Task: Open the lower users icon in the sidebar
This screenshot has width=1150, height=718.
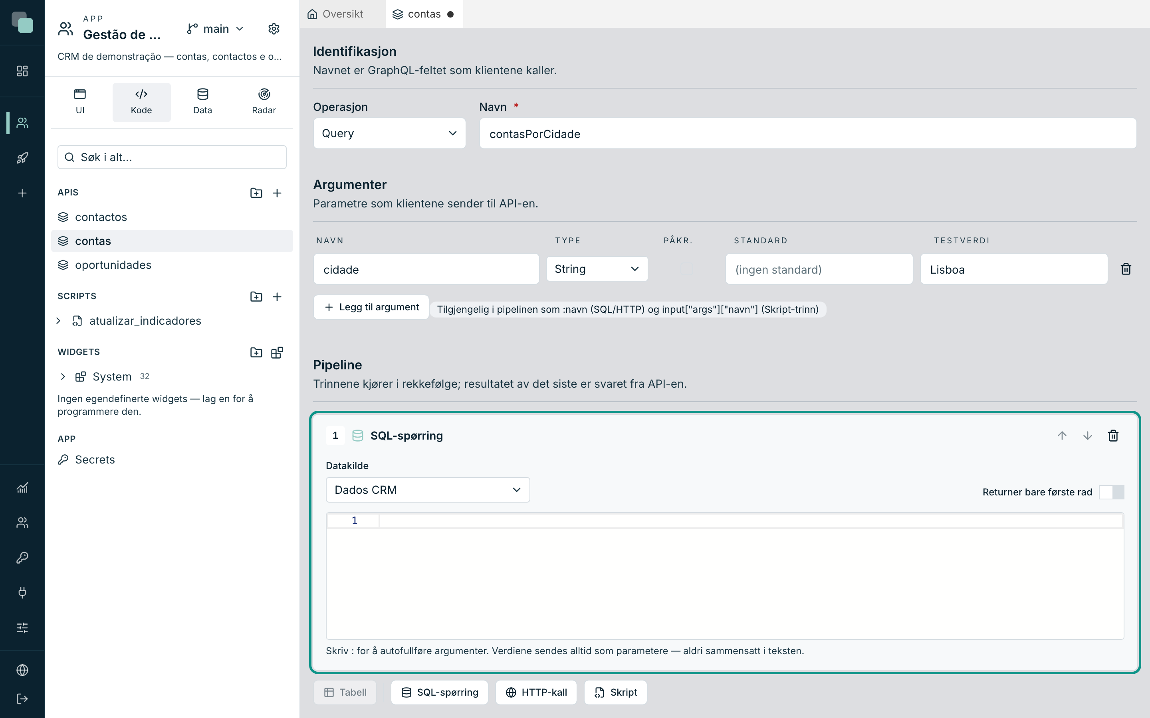Action: [x=22, y=523]
